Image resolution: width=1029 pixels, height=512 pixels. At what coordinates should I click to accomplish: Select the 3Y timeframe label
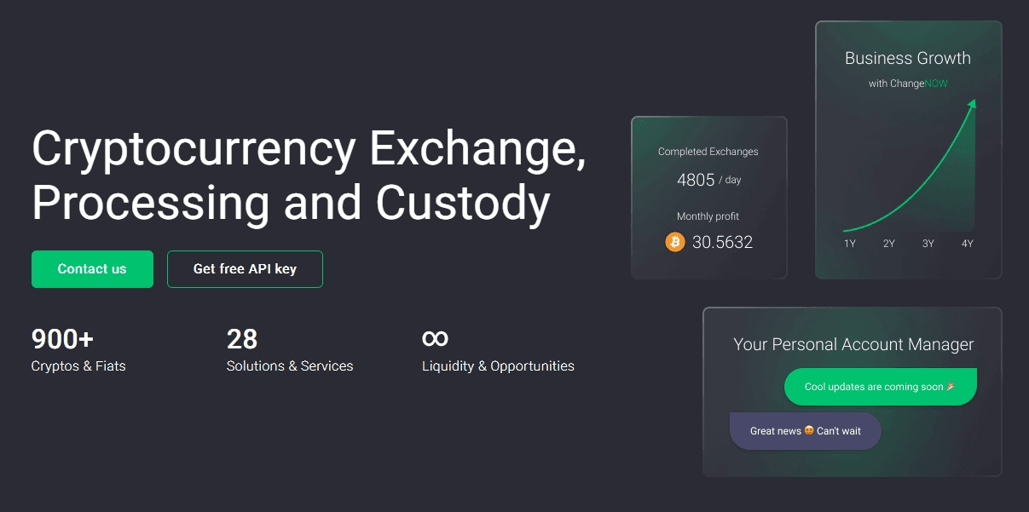[x=928, y=243]
